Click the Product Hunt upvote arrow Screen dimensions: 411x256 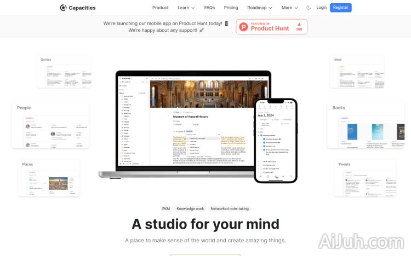[x=299, y=24]
